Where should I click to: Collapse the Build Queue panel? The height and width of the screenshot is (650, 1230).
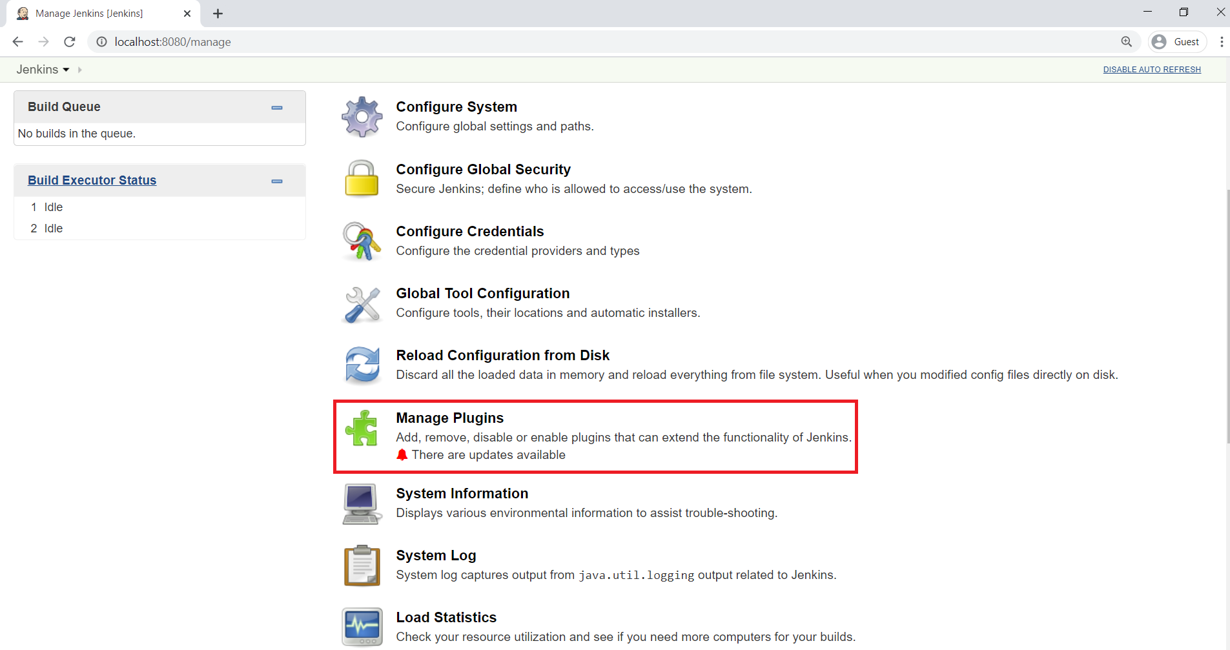tap(277, 108)
